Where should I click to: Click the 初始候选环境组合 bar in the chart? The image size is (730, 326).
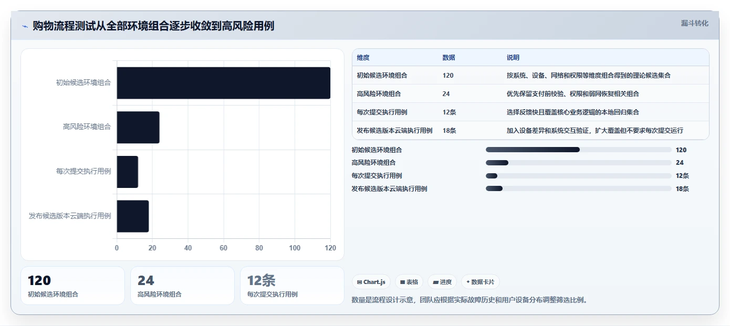pyautogui.click(x=223, y=83)
